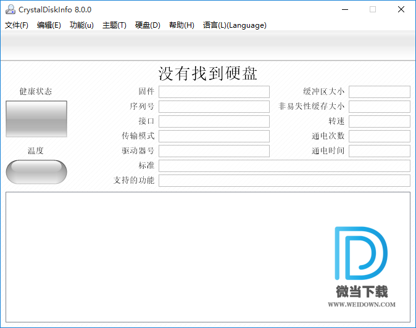This screenshot has width=416, height=328.
Task: Click the 健康状态 status box
Action: tap(36, 119)
